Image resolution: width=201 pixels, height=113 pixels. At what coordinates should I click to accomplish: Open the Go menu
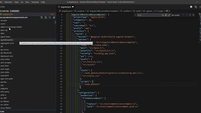(22, 2)
